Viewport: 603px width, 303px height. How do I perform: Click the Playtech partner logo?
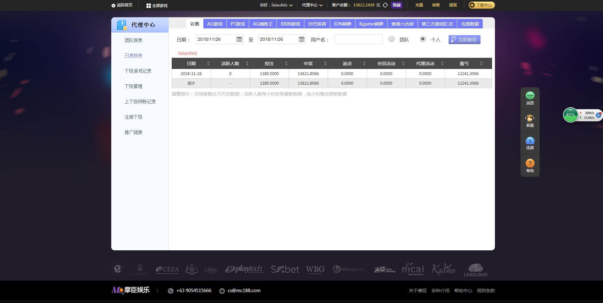(245, 269)
